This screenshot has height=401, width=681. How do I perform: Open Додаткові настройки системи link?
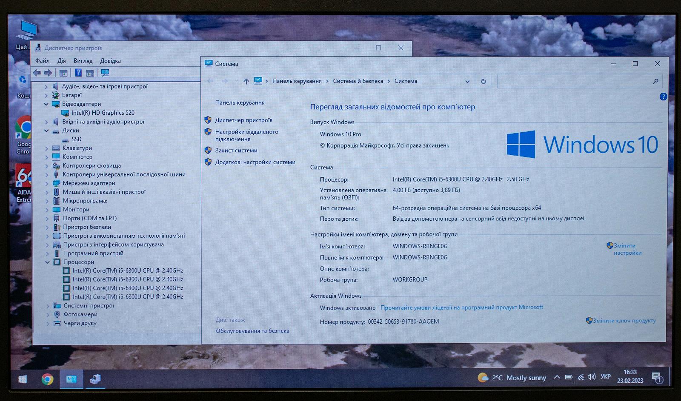point(255,162)
